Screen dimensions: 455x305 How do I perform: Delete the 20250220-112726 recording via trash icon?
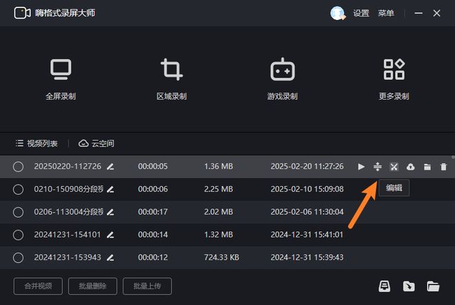tap(443, 167)
